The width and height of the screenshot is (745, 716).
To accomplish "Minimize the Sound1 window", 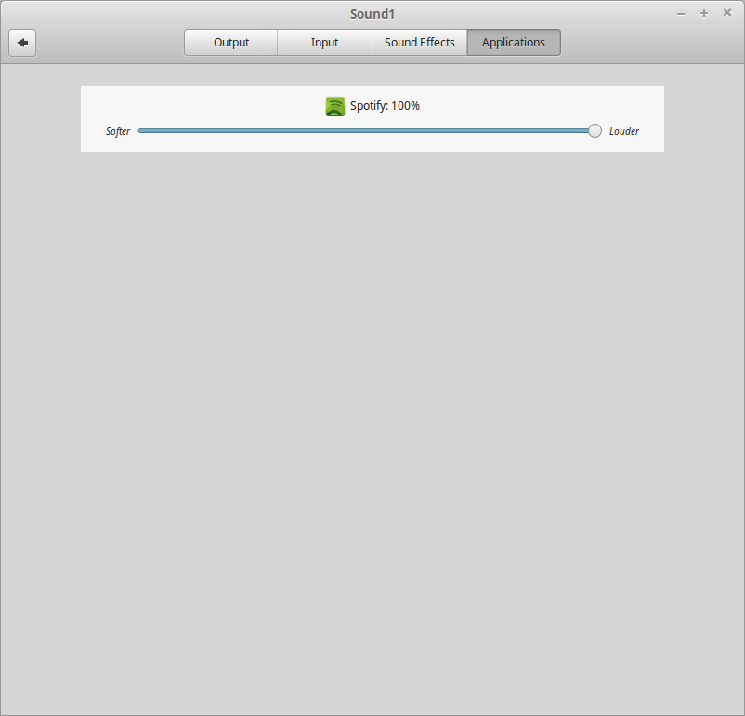I will pyautogui.click(x=681, y=14).
